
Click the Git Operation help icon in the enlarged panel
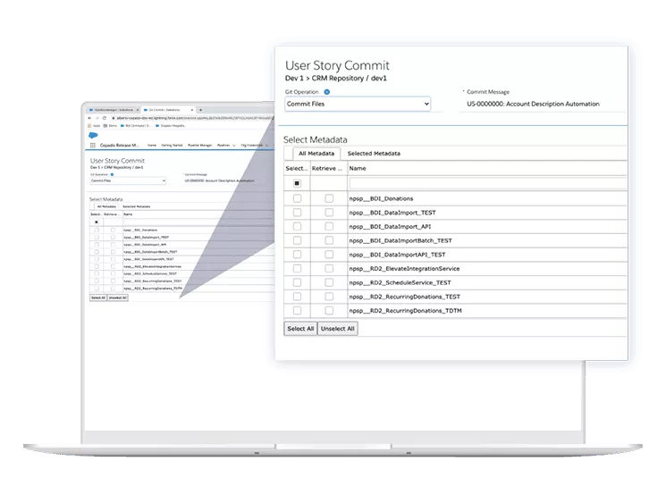[326, 92]
